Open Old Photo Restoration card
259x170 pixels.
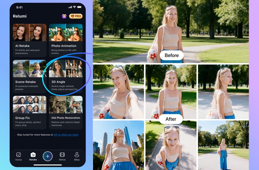[x=66, y=111]
